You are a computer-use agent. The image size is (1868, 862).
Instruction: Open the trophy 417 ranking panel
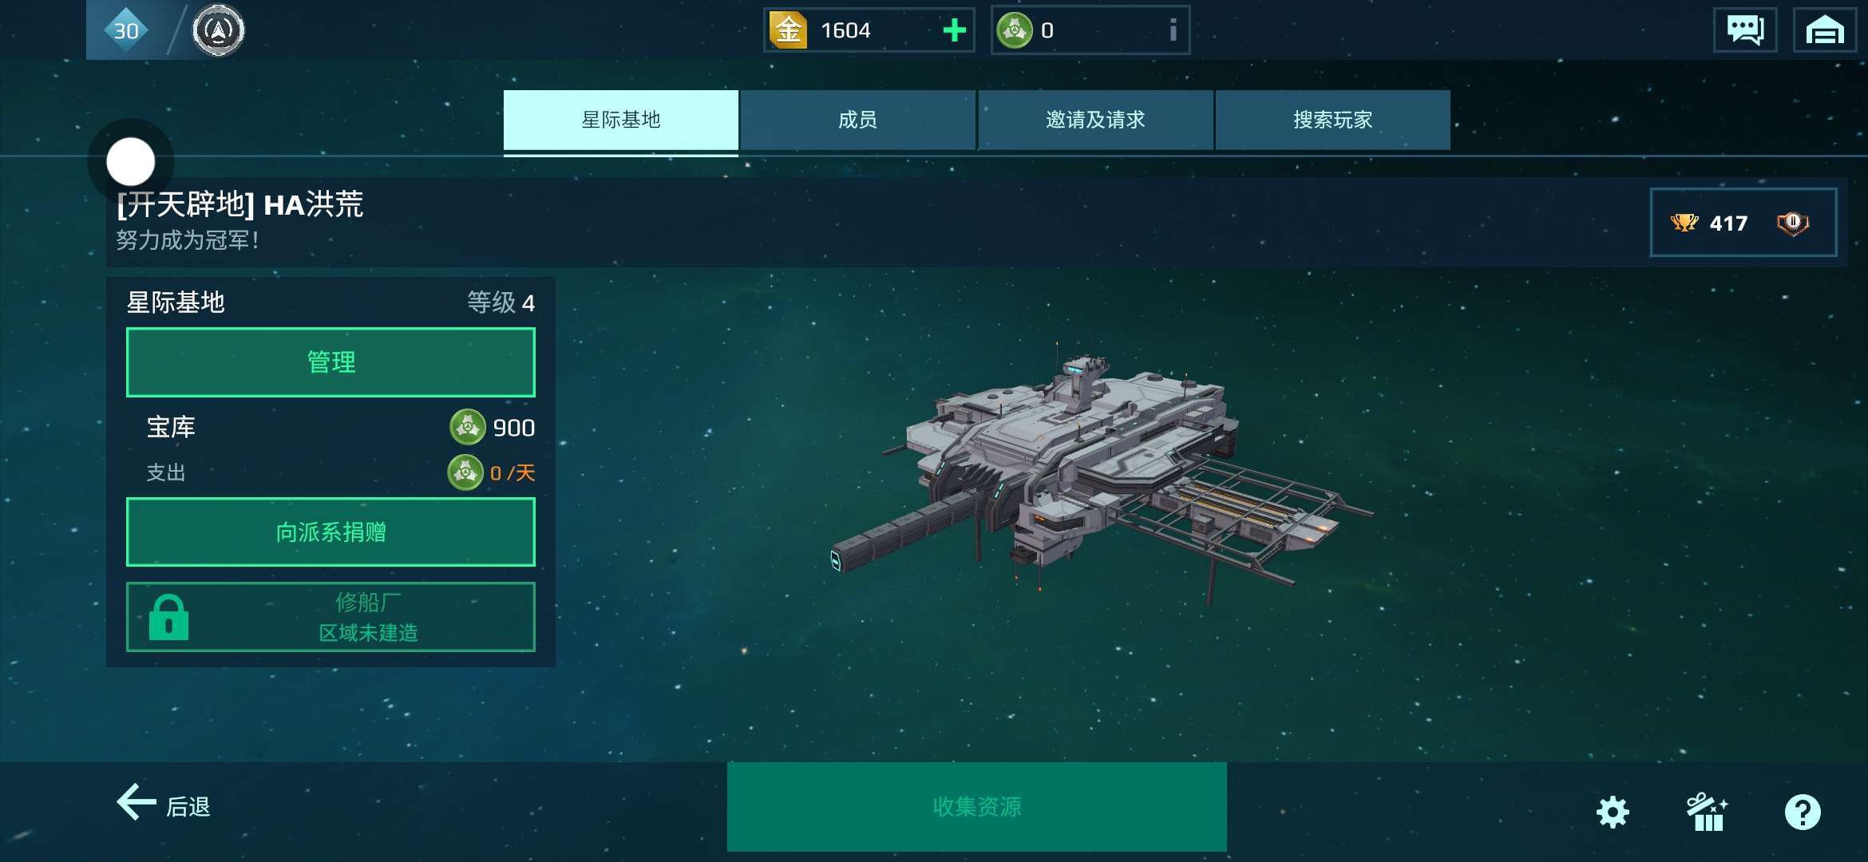pyautogui.click(x=1743, y=223)
